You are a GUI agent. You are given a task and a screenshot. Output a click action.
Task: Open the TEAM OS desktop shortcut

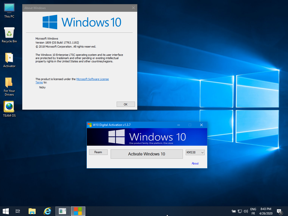pyautogui.click(x=9, y=109)
